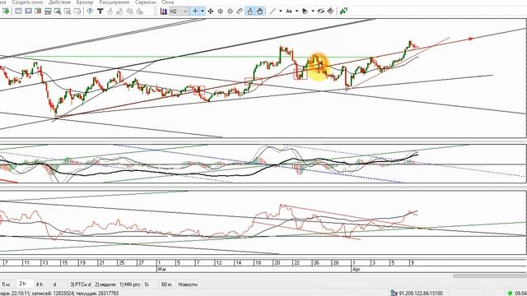Click the server address 91.209.122.66:15100

pos(421,294)
